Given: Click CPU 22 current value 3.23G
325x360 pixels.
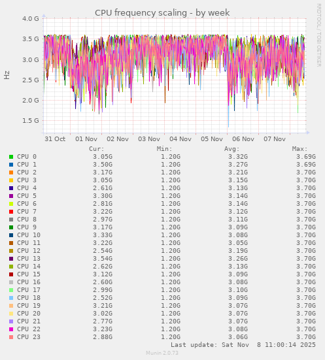Looking at the screenshot, I should pyautogui.click(x=103, y=329).
